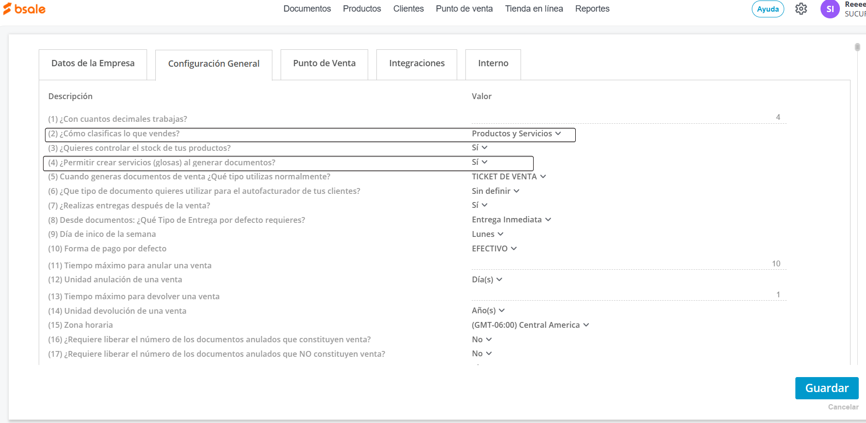Change Sí dropdown for entregas después de venta
The height and width of the screenshot is (423, 866).
(x=479, y=205)
